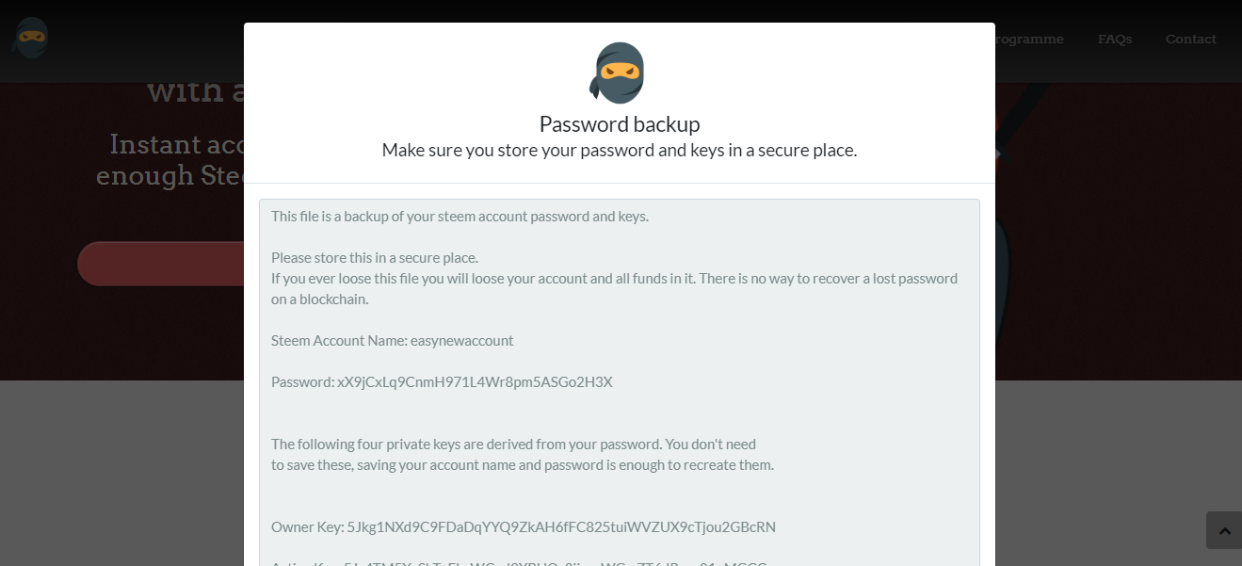Click the 'If you ever loose this file' warning
The height and width of the screenshot is (566, 1242).
[x=614, y=289]
